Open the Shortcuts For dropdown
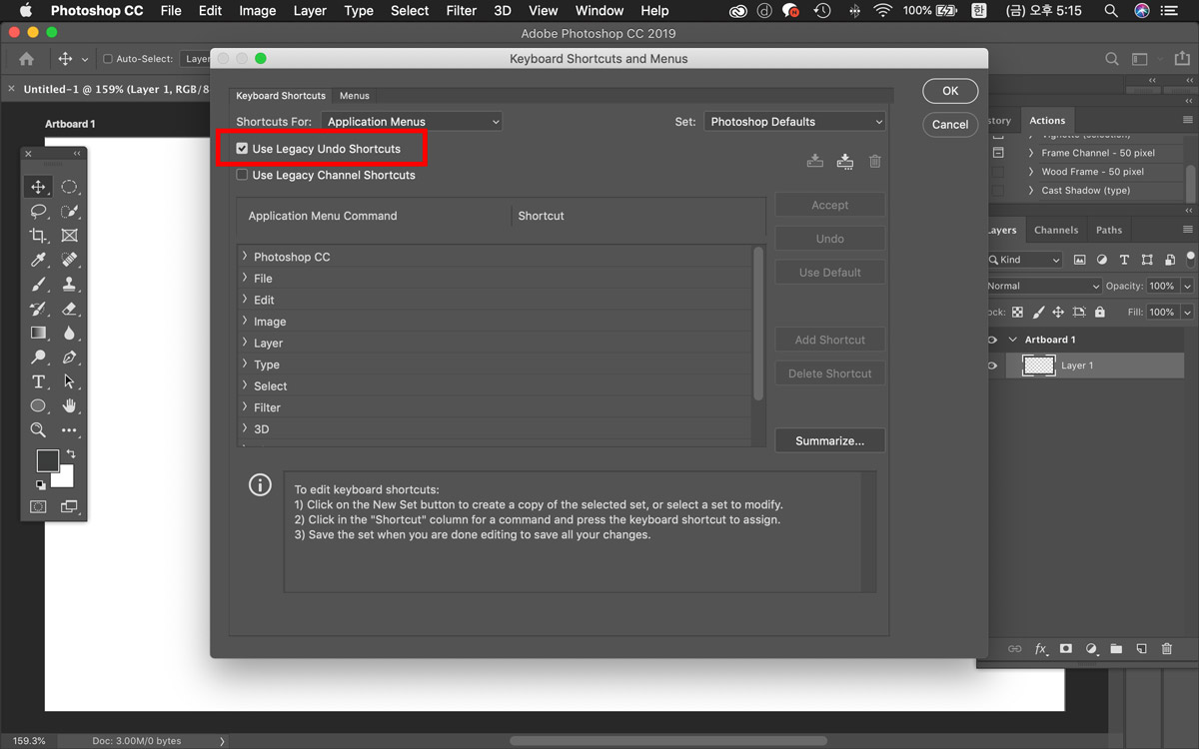Screen dimensions: 1199x749 (x=412, y=122)
